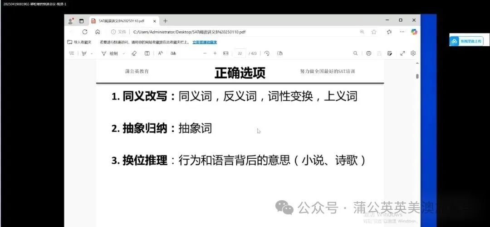Close the SAT阅读讲义 PDF tab

point(154,21)
